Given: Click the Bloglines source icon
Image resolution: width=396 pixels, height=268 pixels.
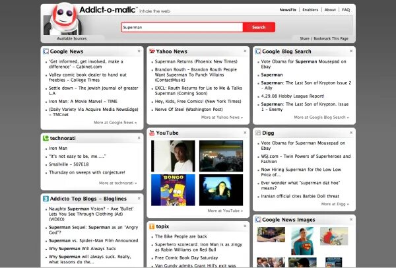Looking at the screenshot, I should (x=46, y=199).
